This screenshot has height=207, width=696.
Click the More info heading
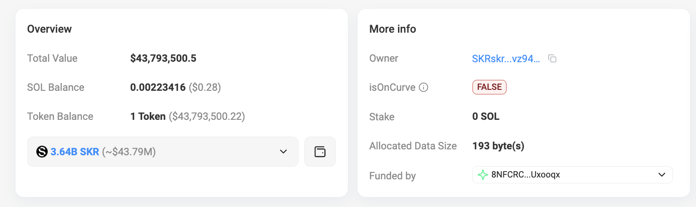pyautogui.click(x=393, y=29)
